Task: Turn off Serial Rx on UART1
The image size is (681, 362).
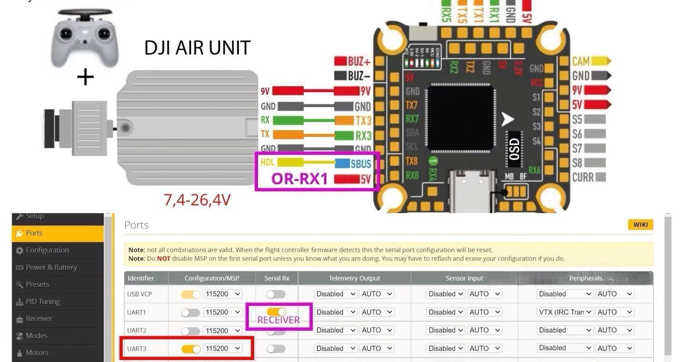Action: pyautogui.click(x=276, y=312)
